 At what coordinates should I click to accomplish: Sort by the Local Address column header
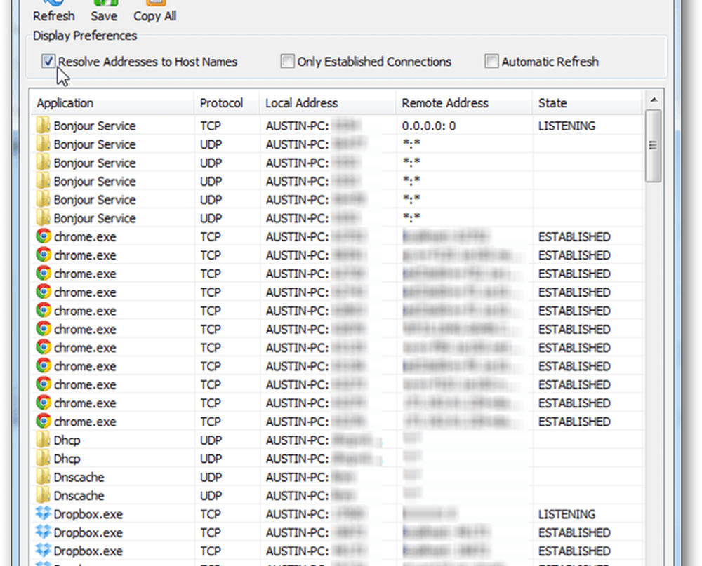tap(328, 103)
